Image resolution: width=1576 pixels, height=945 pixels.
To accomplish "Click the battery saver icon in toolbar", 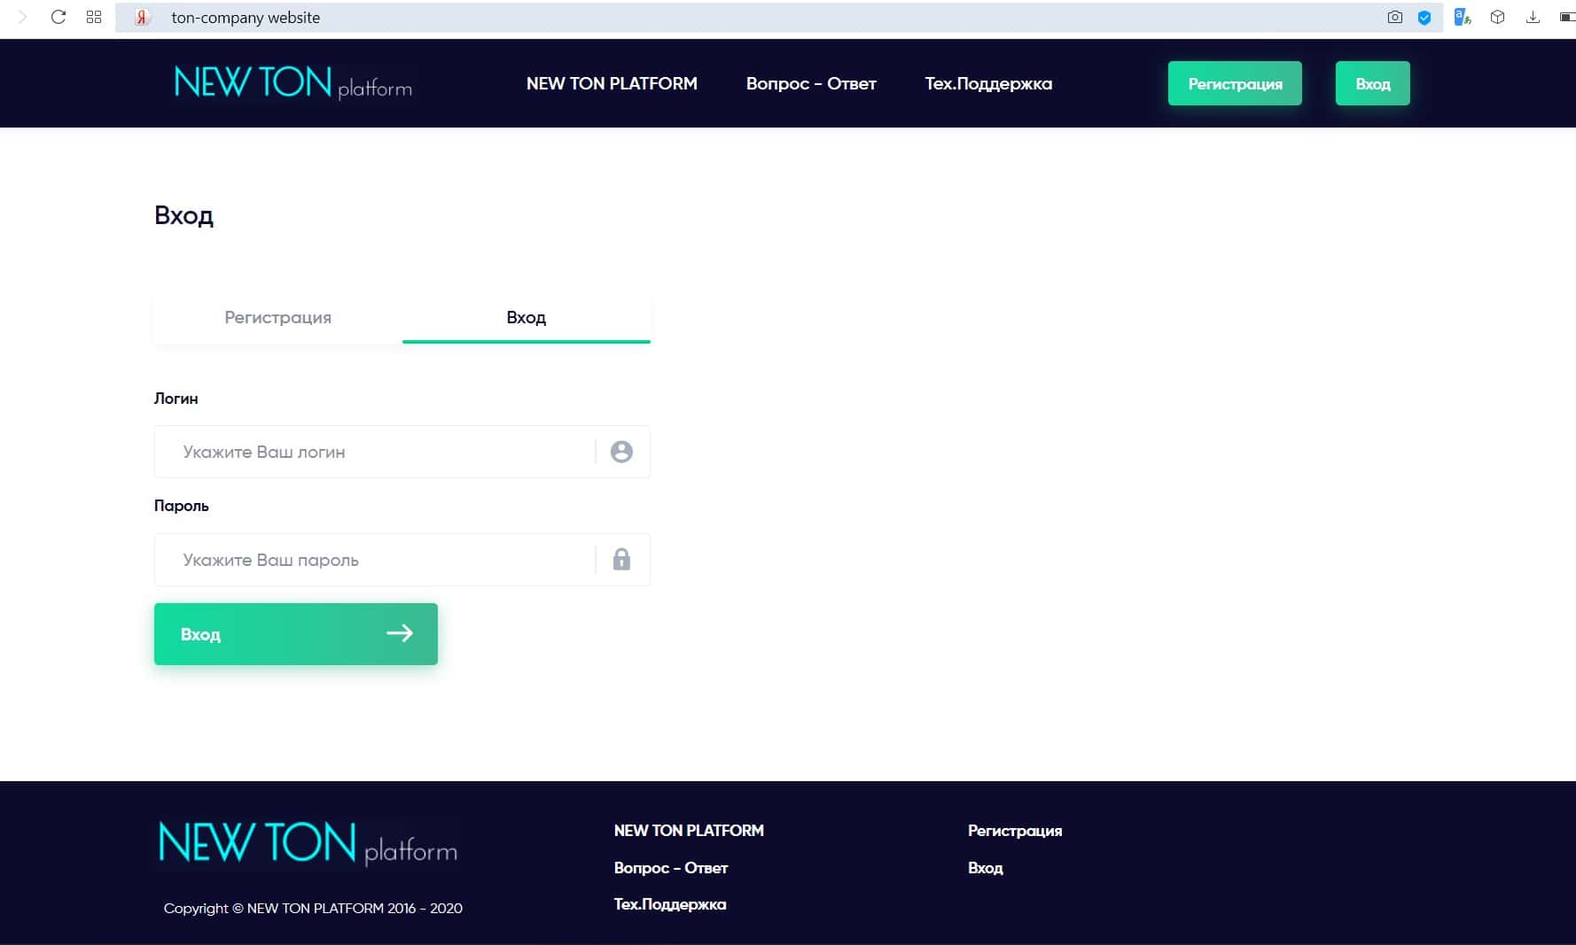I will tap(1567, 17).
